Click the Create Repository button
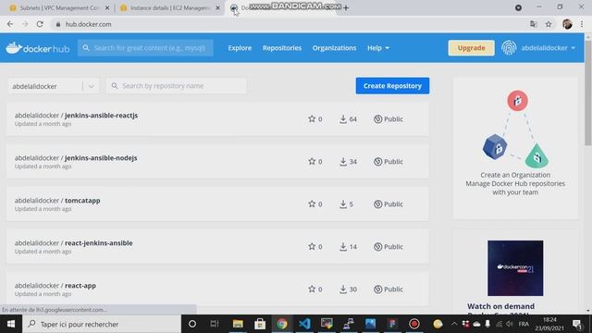Screen dimensions: 592x333 pos(392,86)
